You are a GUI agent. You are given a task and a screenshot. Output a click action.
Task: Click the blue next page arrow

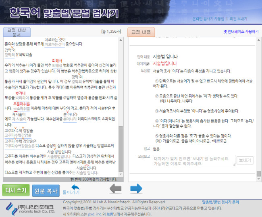pos(136,188)
